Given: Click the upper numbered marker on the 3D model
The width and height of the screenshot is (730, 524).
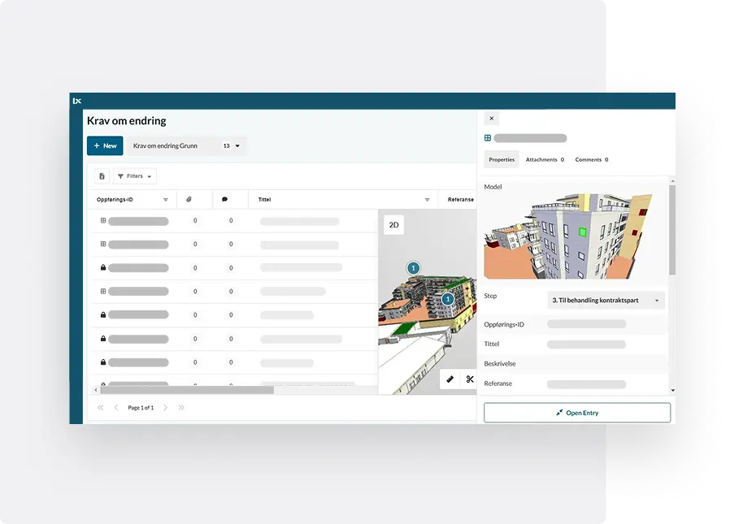Looking at the screenshot, I should point(413,267).
